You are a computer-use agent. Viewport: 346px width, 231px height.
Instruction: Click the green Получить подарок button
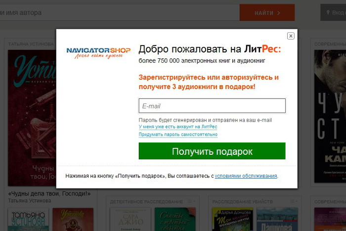[x=212, y=151]
